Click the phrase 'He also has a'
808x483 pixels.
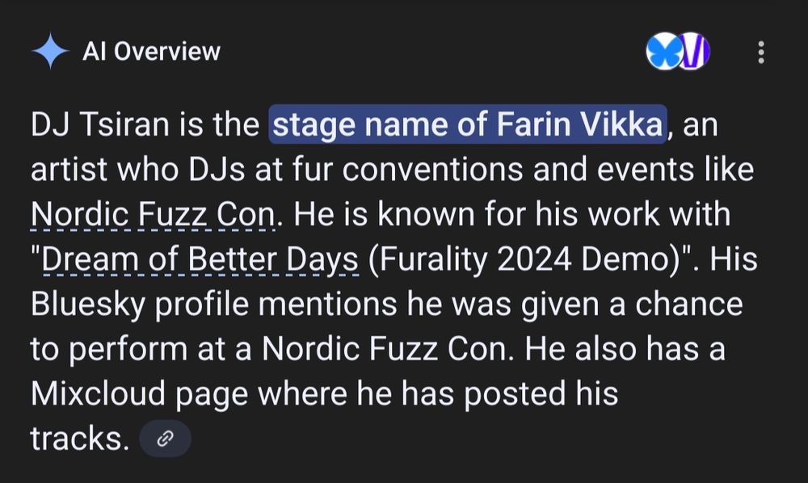coord(625,349)
